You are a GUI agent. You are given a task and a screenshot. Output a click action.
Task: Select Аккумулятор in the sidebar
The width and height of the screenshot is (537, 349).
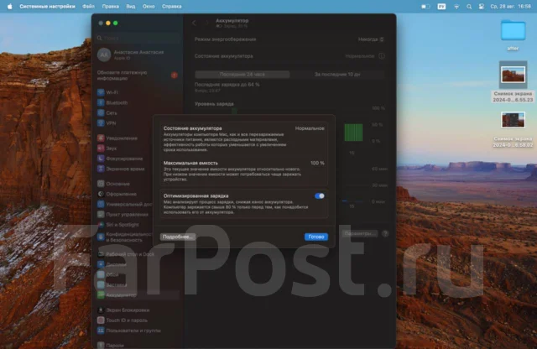point(137,294)
